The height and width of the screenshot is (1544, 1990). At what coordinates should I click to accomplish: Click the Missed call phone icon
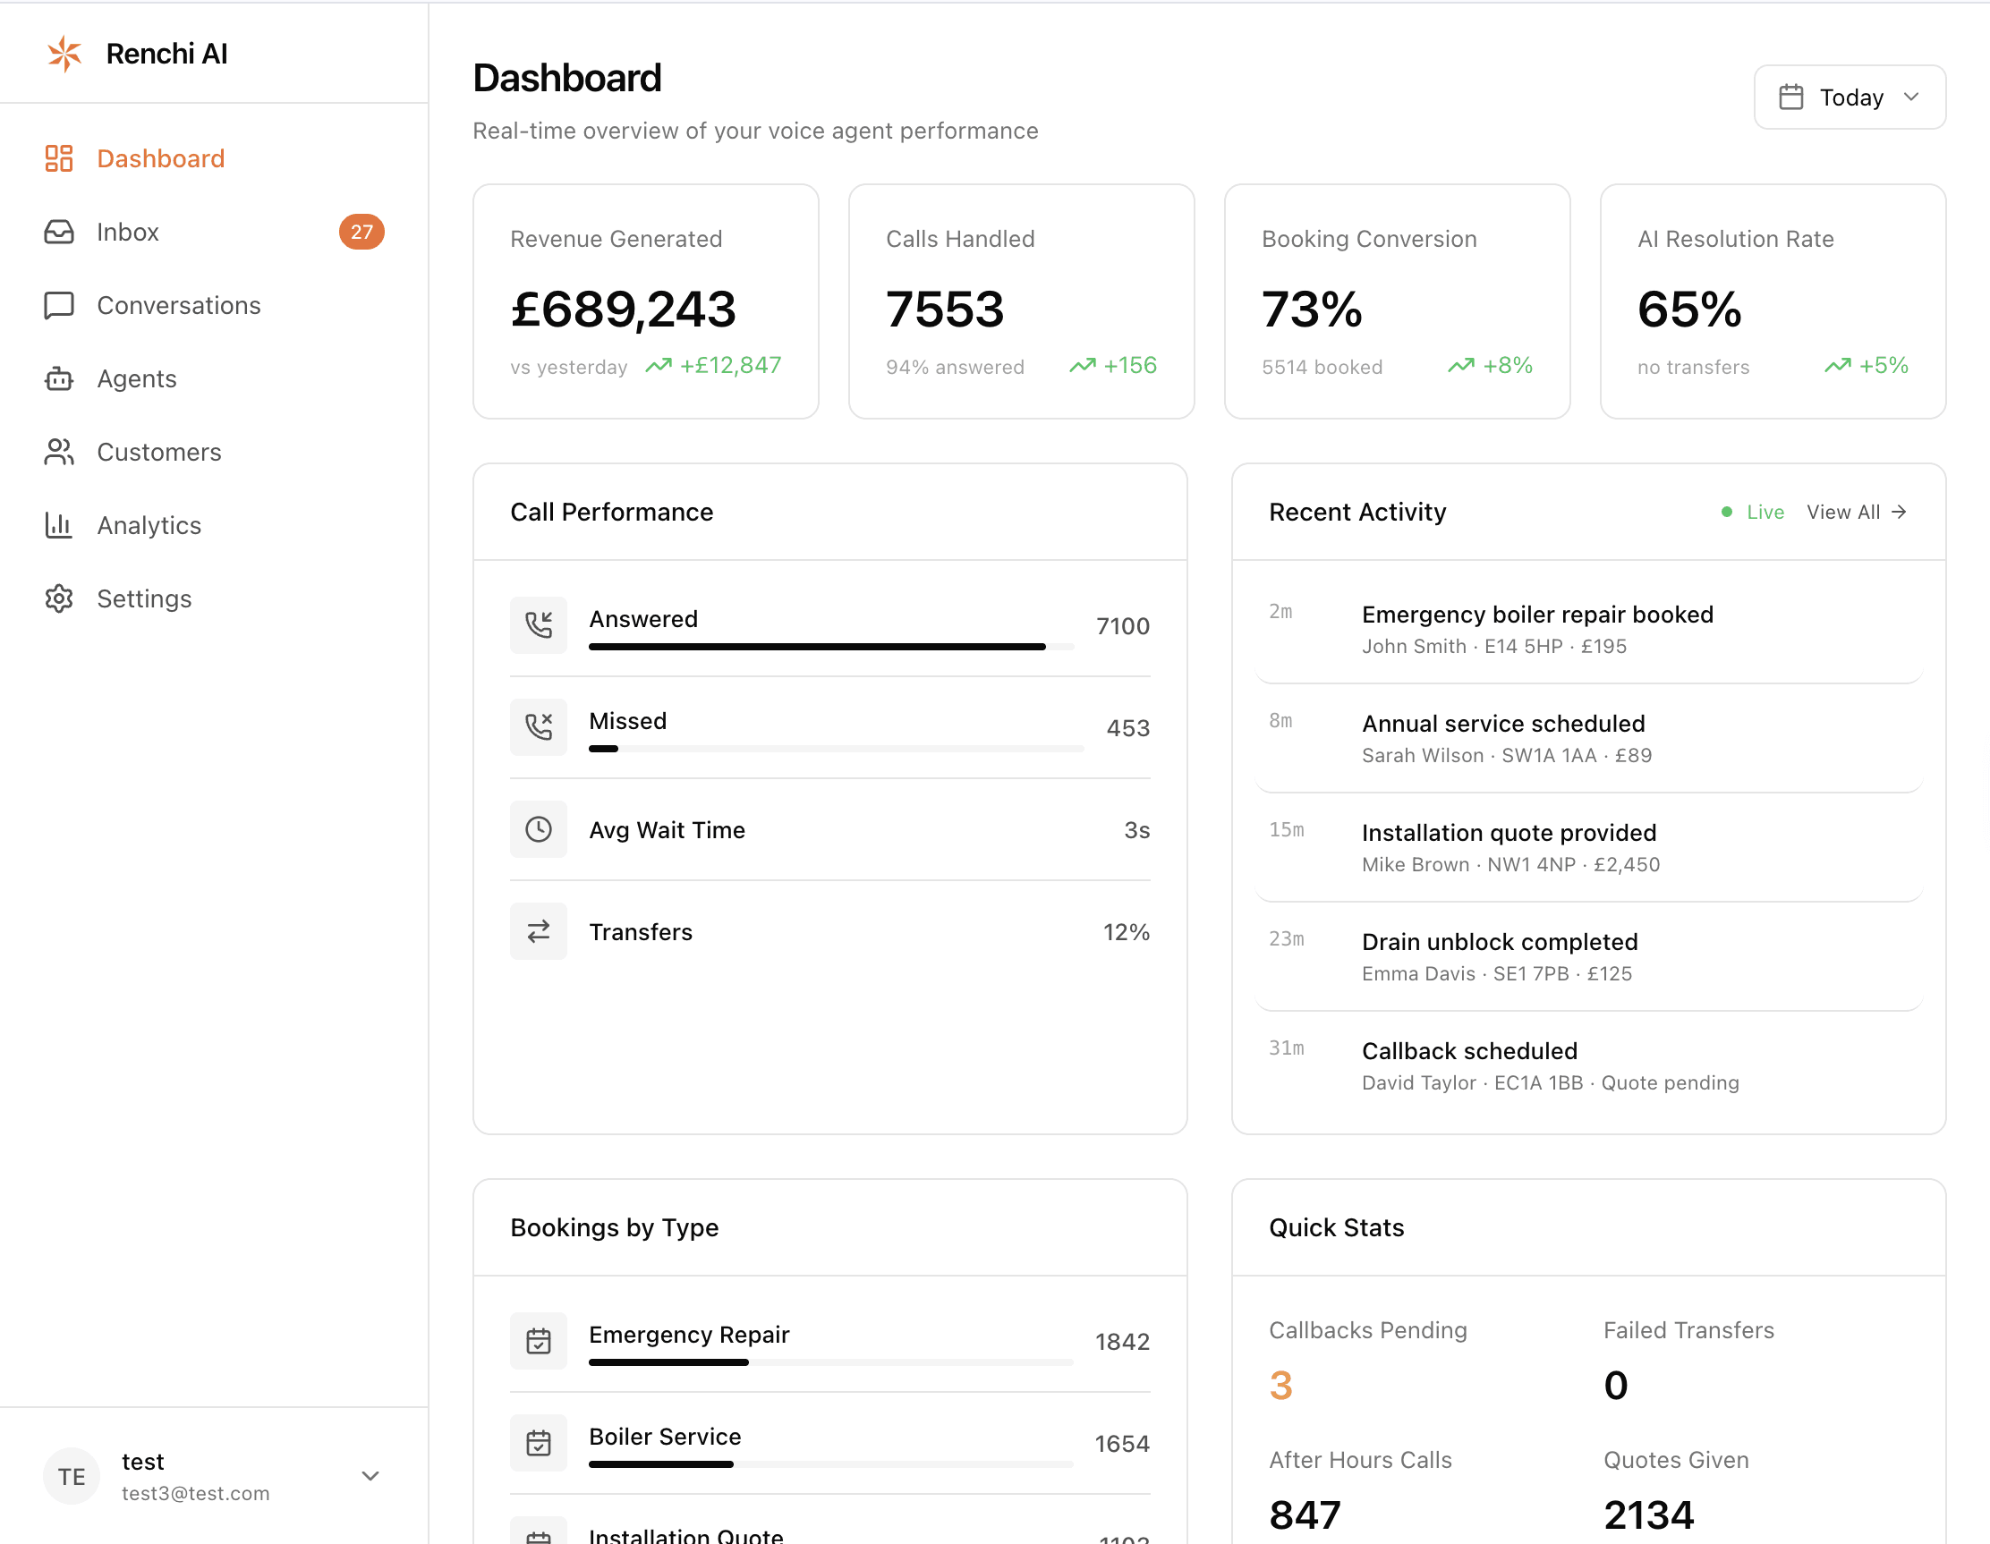coord(539,727)
